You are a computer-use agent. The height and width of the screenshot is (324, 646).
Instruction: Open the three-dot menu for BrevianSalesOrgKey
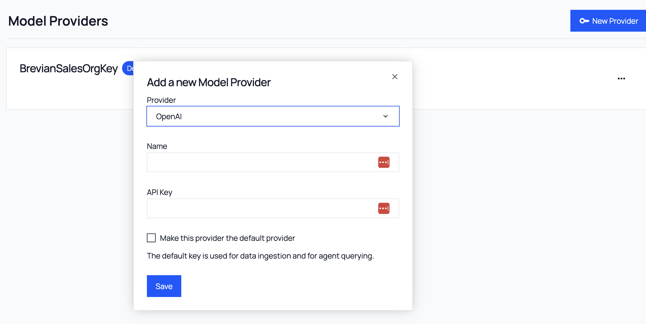click(x=621, y=78)
